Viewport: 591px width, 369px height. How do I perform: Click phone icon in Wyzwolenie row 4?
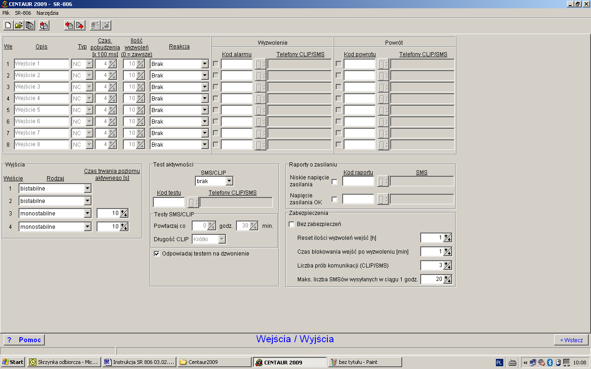(260, 99)
